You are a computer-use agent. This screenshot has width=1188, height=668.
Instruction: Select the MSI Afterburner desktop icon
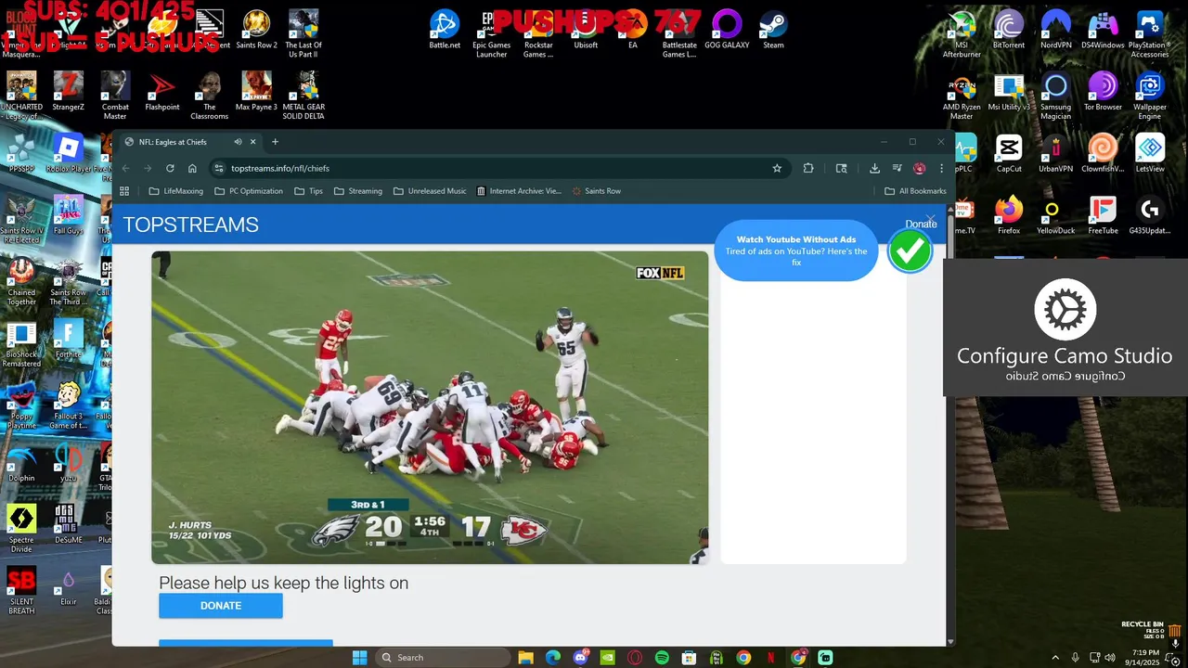tap(962, 35)
